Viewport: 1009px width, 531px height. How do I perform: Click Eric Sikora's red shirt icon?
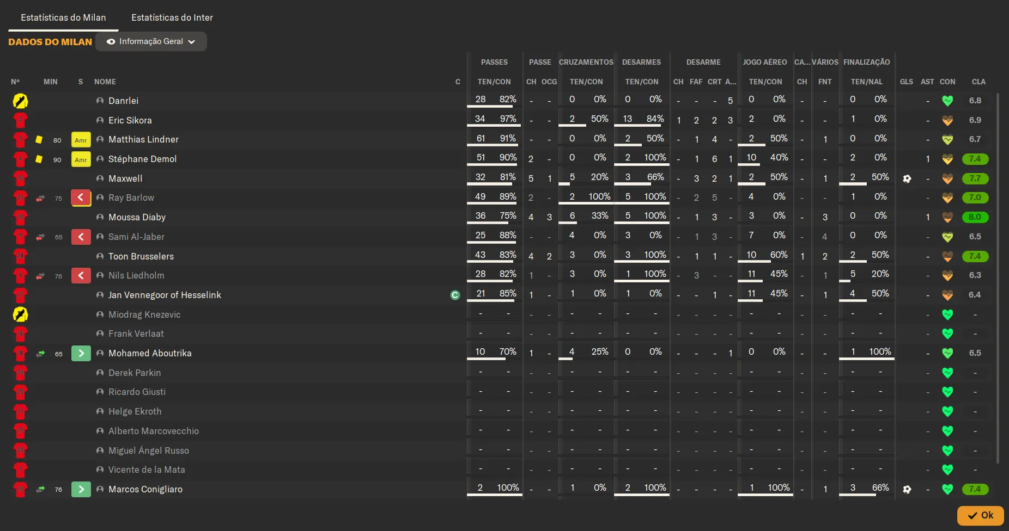tap(20, 120)
